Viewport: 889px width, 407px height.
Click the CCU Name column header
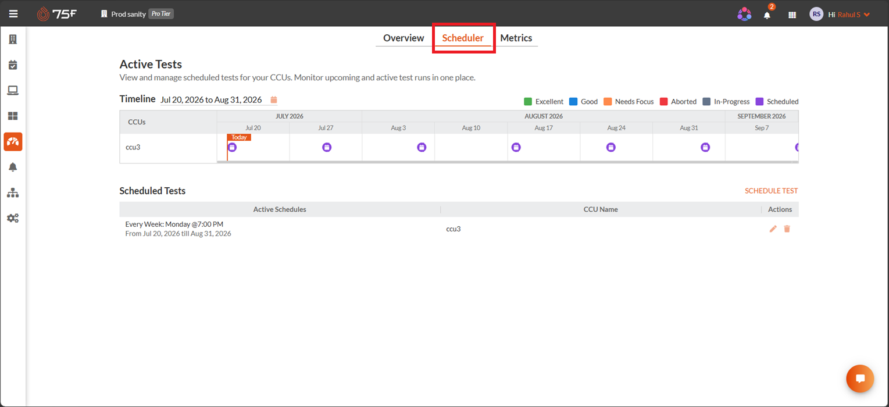coord(601,209)
